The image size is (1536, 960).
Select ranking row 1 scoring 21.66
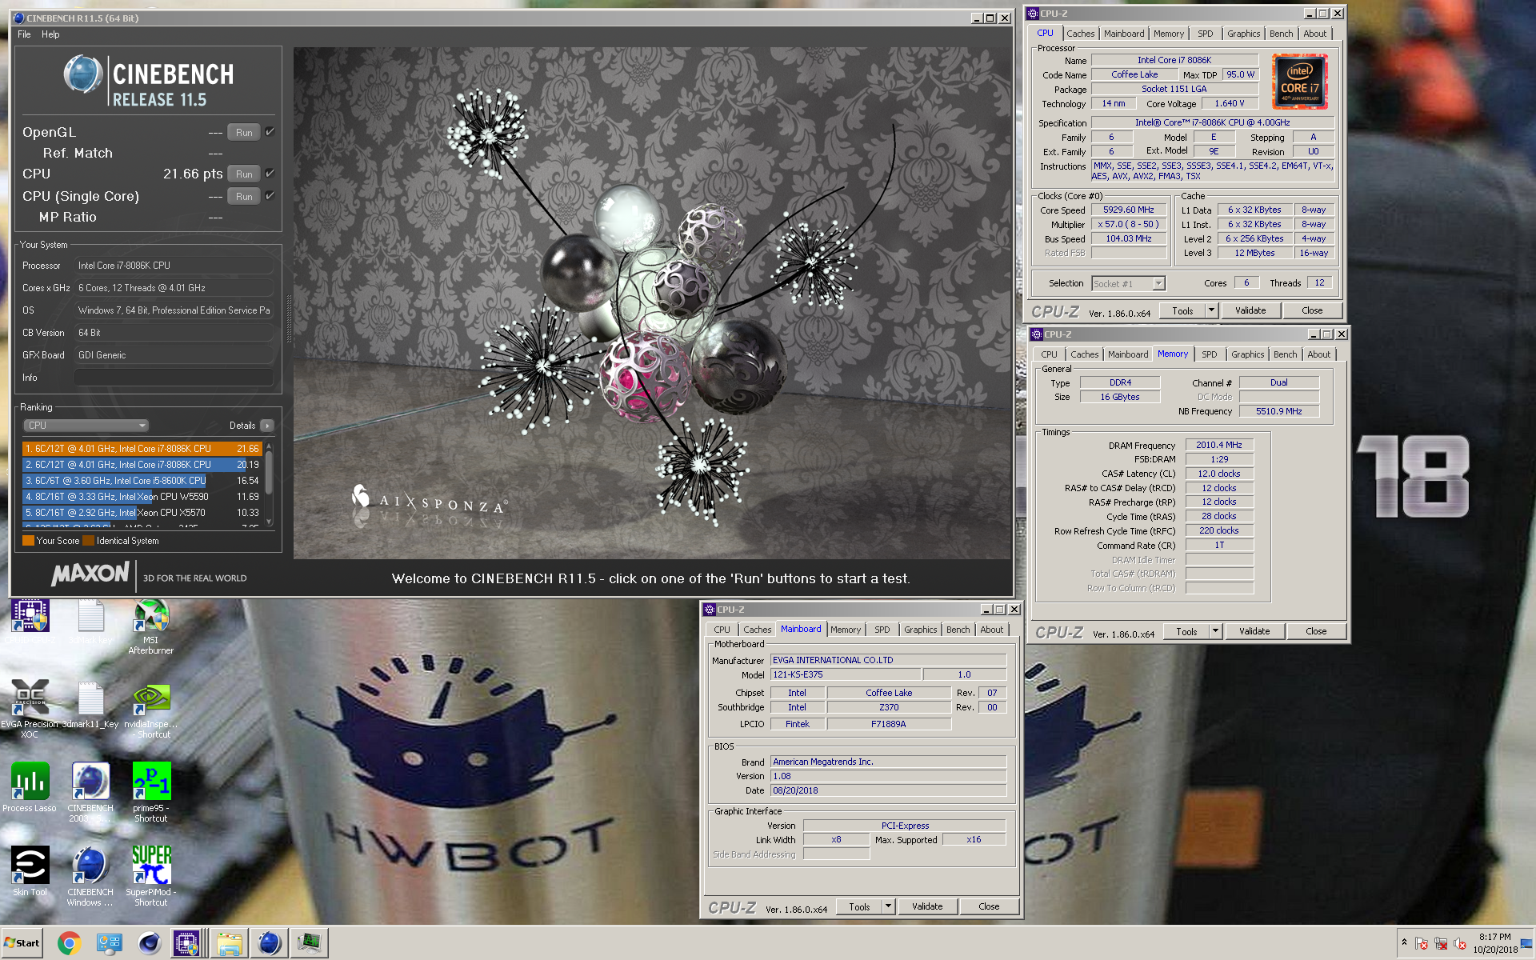click(x=142, y=449)
